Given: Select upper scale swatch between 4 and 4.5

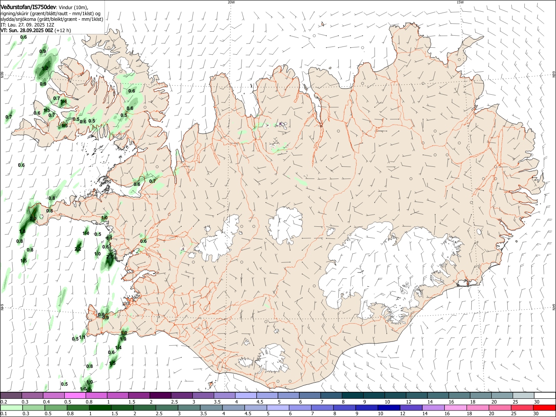Looking at the screenshot, I should 245,395.
